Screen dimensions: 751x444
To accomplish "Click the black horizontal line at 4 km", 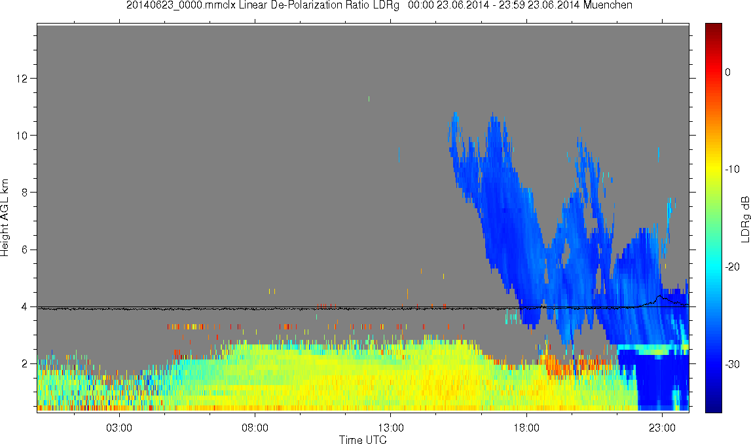I will click(x=363, y=307).
